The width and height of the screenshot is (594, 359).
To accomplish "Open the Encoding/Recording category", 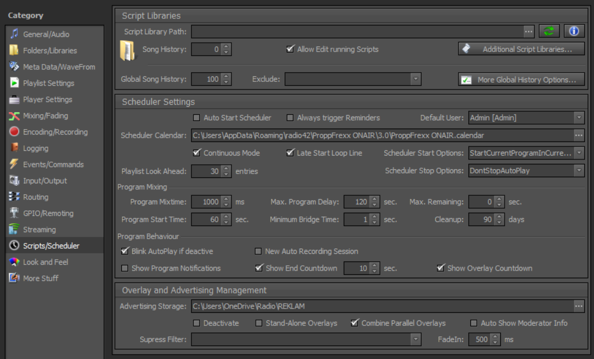I will pos(55,132).
